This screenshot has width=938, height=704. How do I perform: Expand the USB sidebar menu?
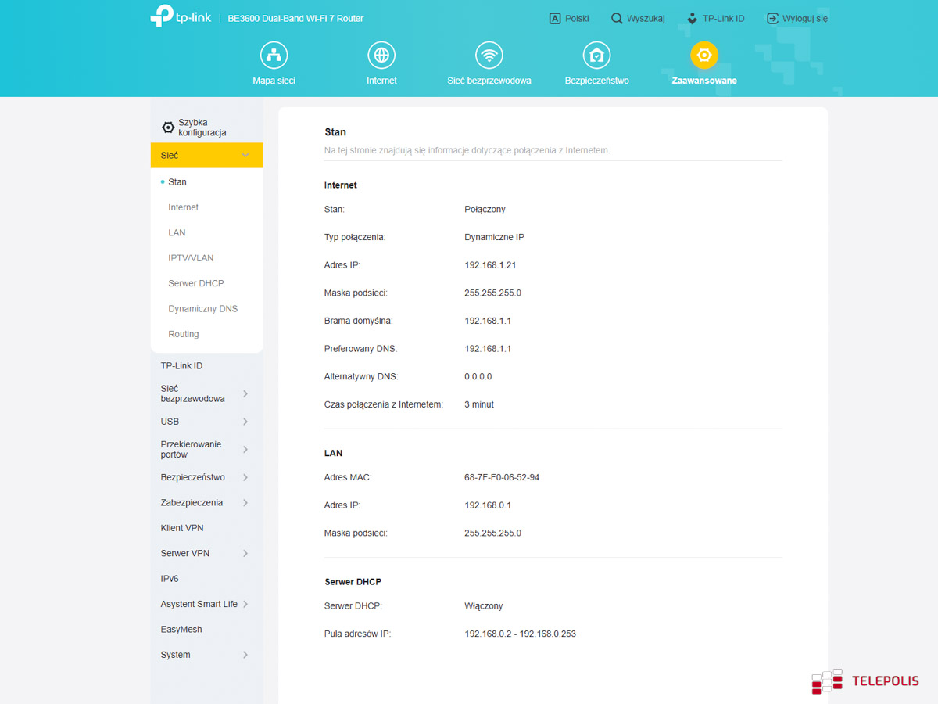coord(205,422)
